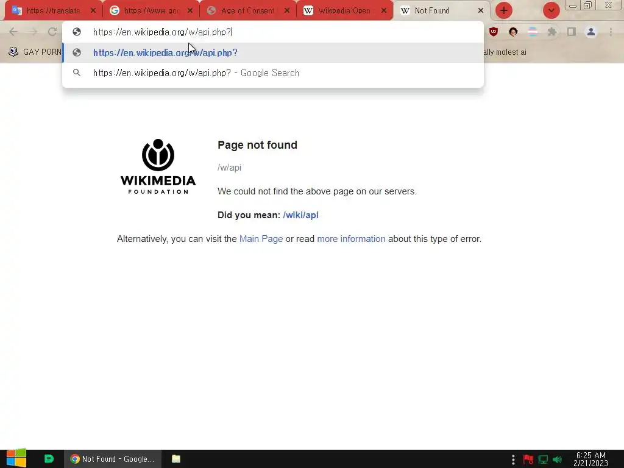The height and width of the screenshot is (468, 624).
Task: Click the striped flag extension icon
Action: click(533, 32)
